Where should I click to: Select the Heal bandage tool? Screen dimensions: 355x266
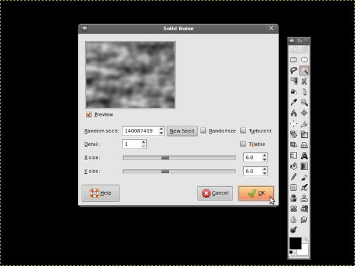click(293, 209)
